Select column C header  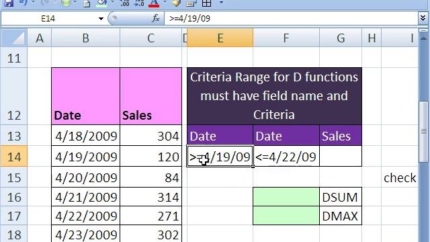pyautogui.click(x=150, y=38)
